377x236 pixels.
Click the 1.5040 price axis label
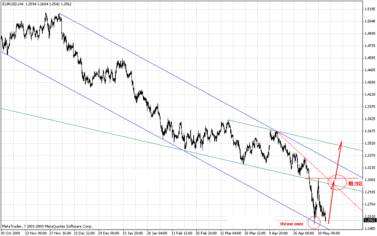[370, 21]
